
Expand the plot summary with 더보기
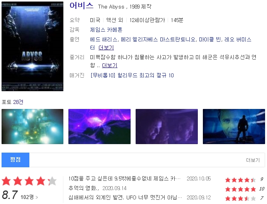[109, 65]
